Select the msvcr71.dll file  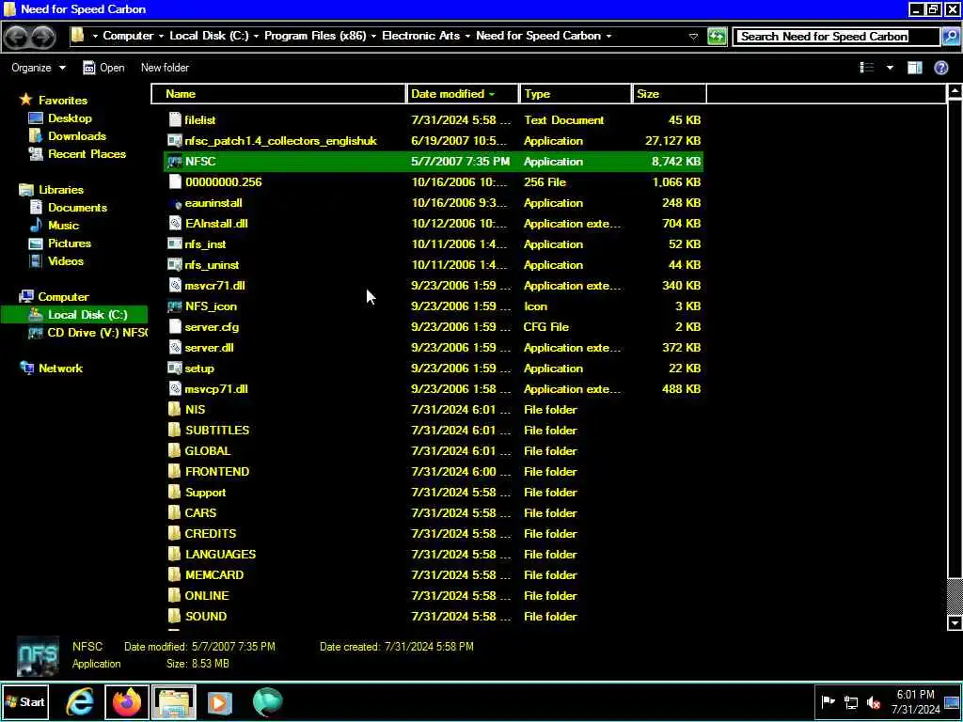click(215, 286)
